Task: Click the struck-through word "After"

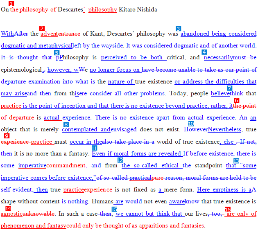Action: pos(21,34)
